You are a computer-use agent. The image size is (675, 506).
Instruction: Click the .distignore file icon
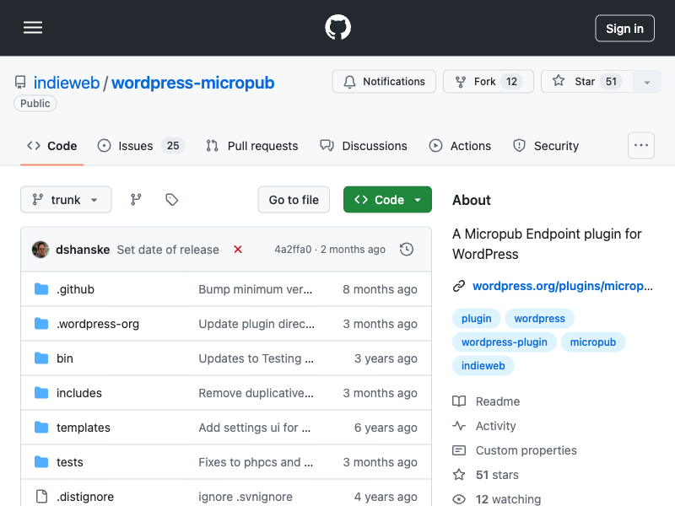tap(41, 497)
